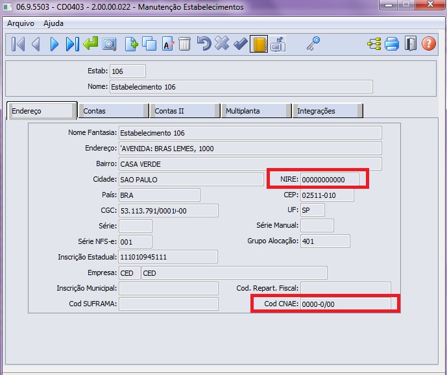Open the Ajuda menu
This screenshot has width=447, height=375.
(53, 23)
